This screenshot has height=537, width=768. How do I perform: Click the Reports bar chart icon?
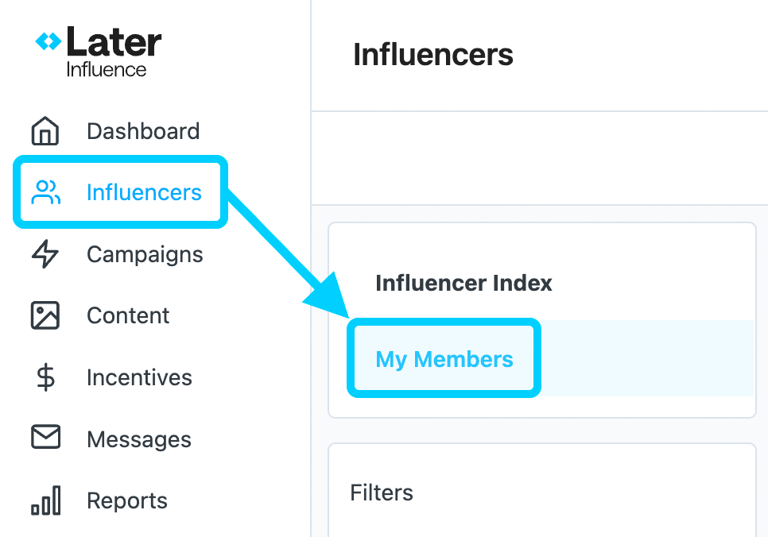46,500
